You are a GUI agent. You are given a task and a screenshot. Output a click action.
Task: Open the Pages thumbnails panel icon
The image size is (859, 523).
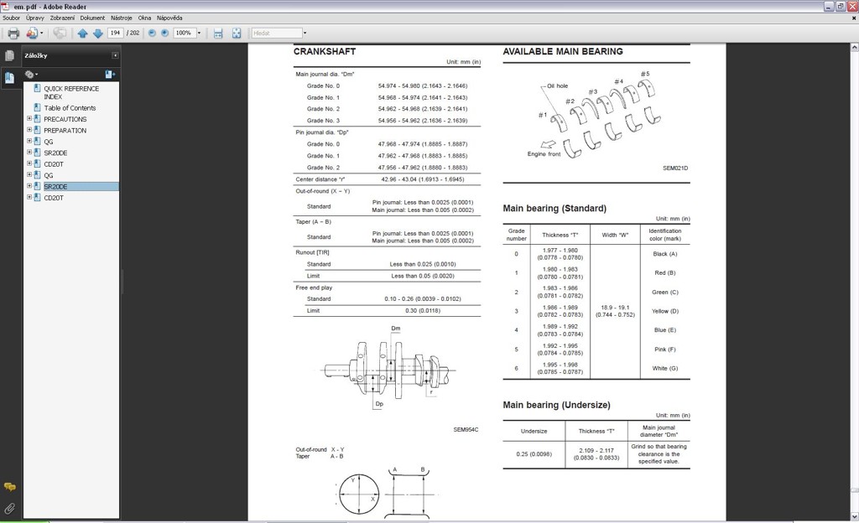tap(9, 56)
